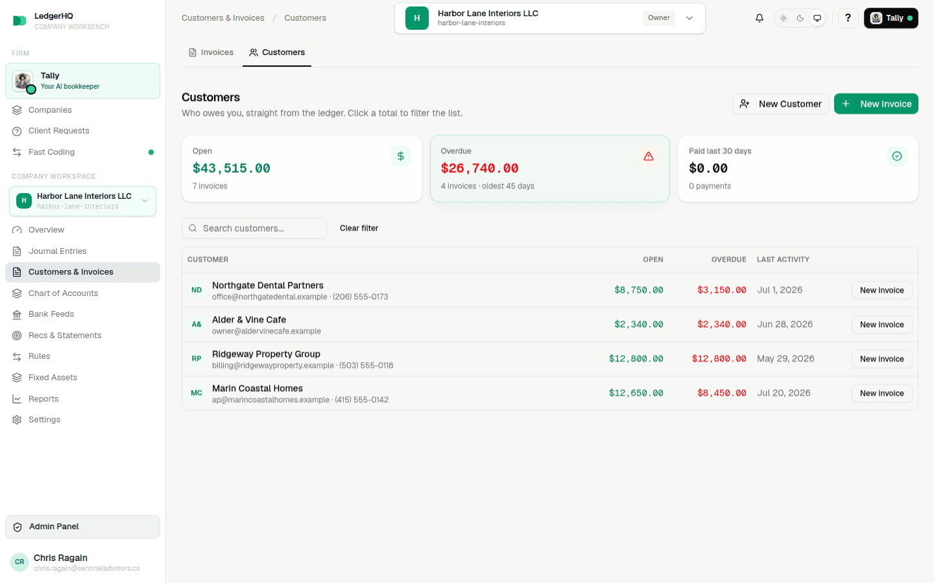Screen dimensions: 934x583
Task: Click the A& customer avatar
Action: click(x=197, y=325)
